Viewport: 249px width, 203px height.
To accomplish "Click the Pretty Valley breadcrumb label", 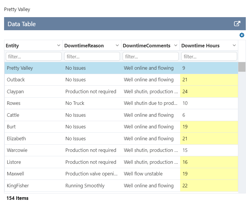I will click(17, 9).
